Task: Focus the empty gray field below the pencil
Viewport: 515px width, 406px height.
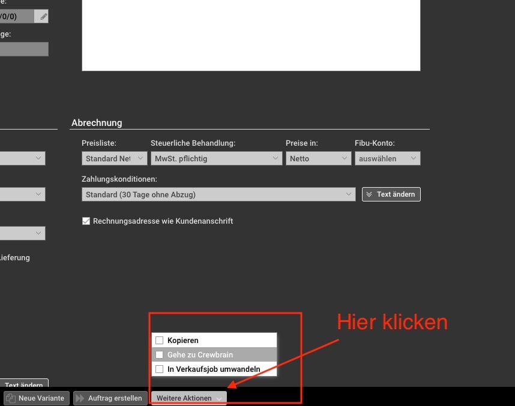Action: coord(23,49)
